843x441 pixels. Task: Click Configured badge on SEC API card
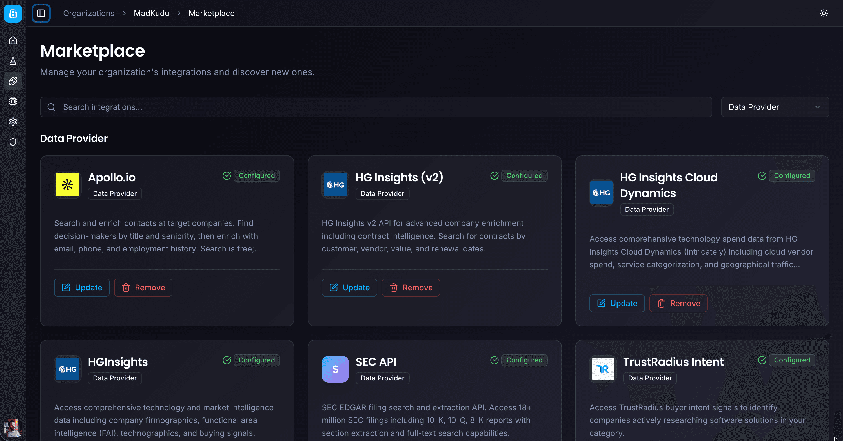(x=524, y=360)
